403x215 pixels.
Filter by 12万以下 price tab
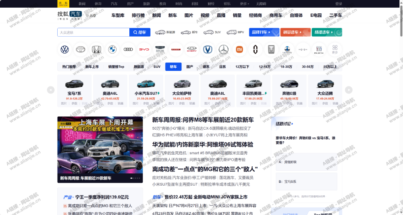(x=242, y=67)
